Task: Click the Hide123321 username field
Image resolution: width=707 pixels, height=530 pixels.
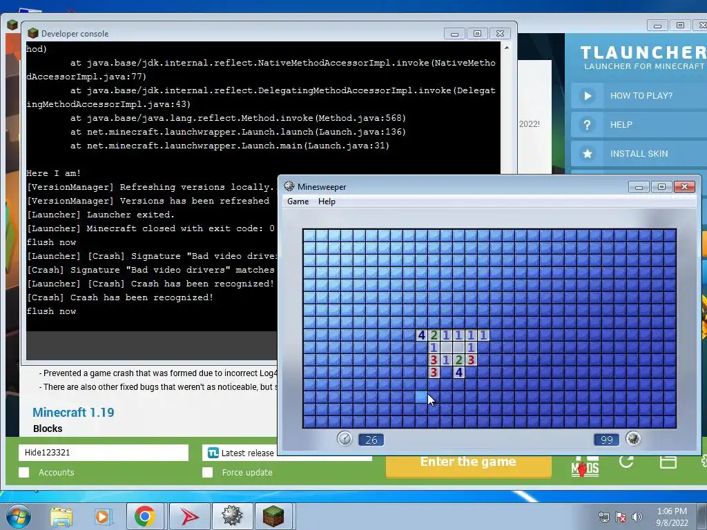Action: (104, 453)
